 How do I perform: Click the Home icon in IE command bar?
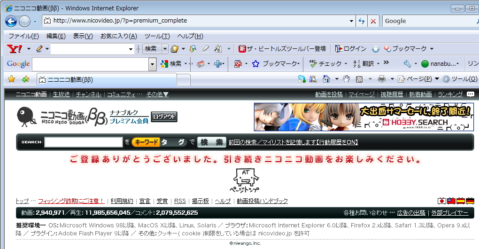click(326, 79)
